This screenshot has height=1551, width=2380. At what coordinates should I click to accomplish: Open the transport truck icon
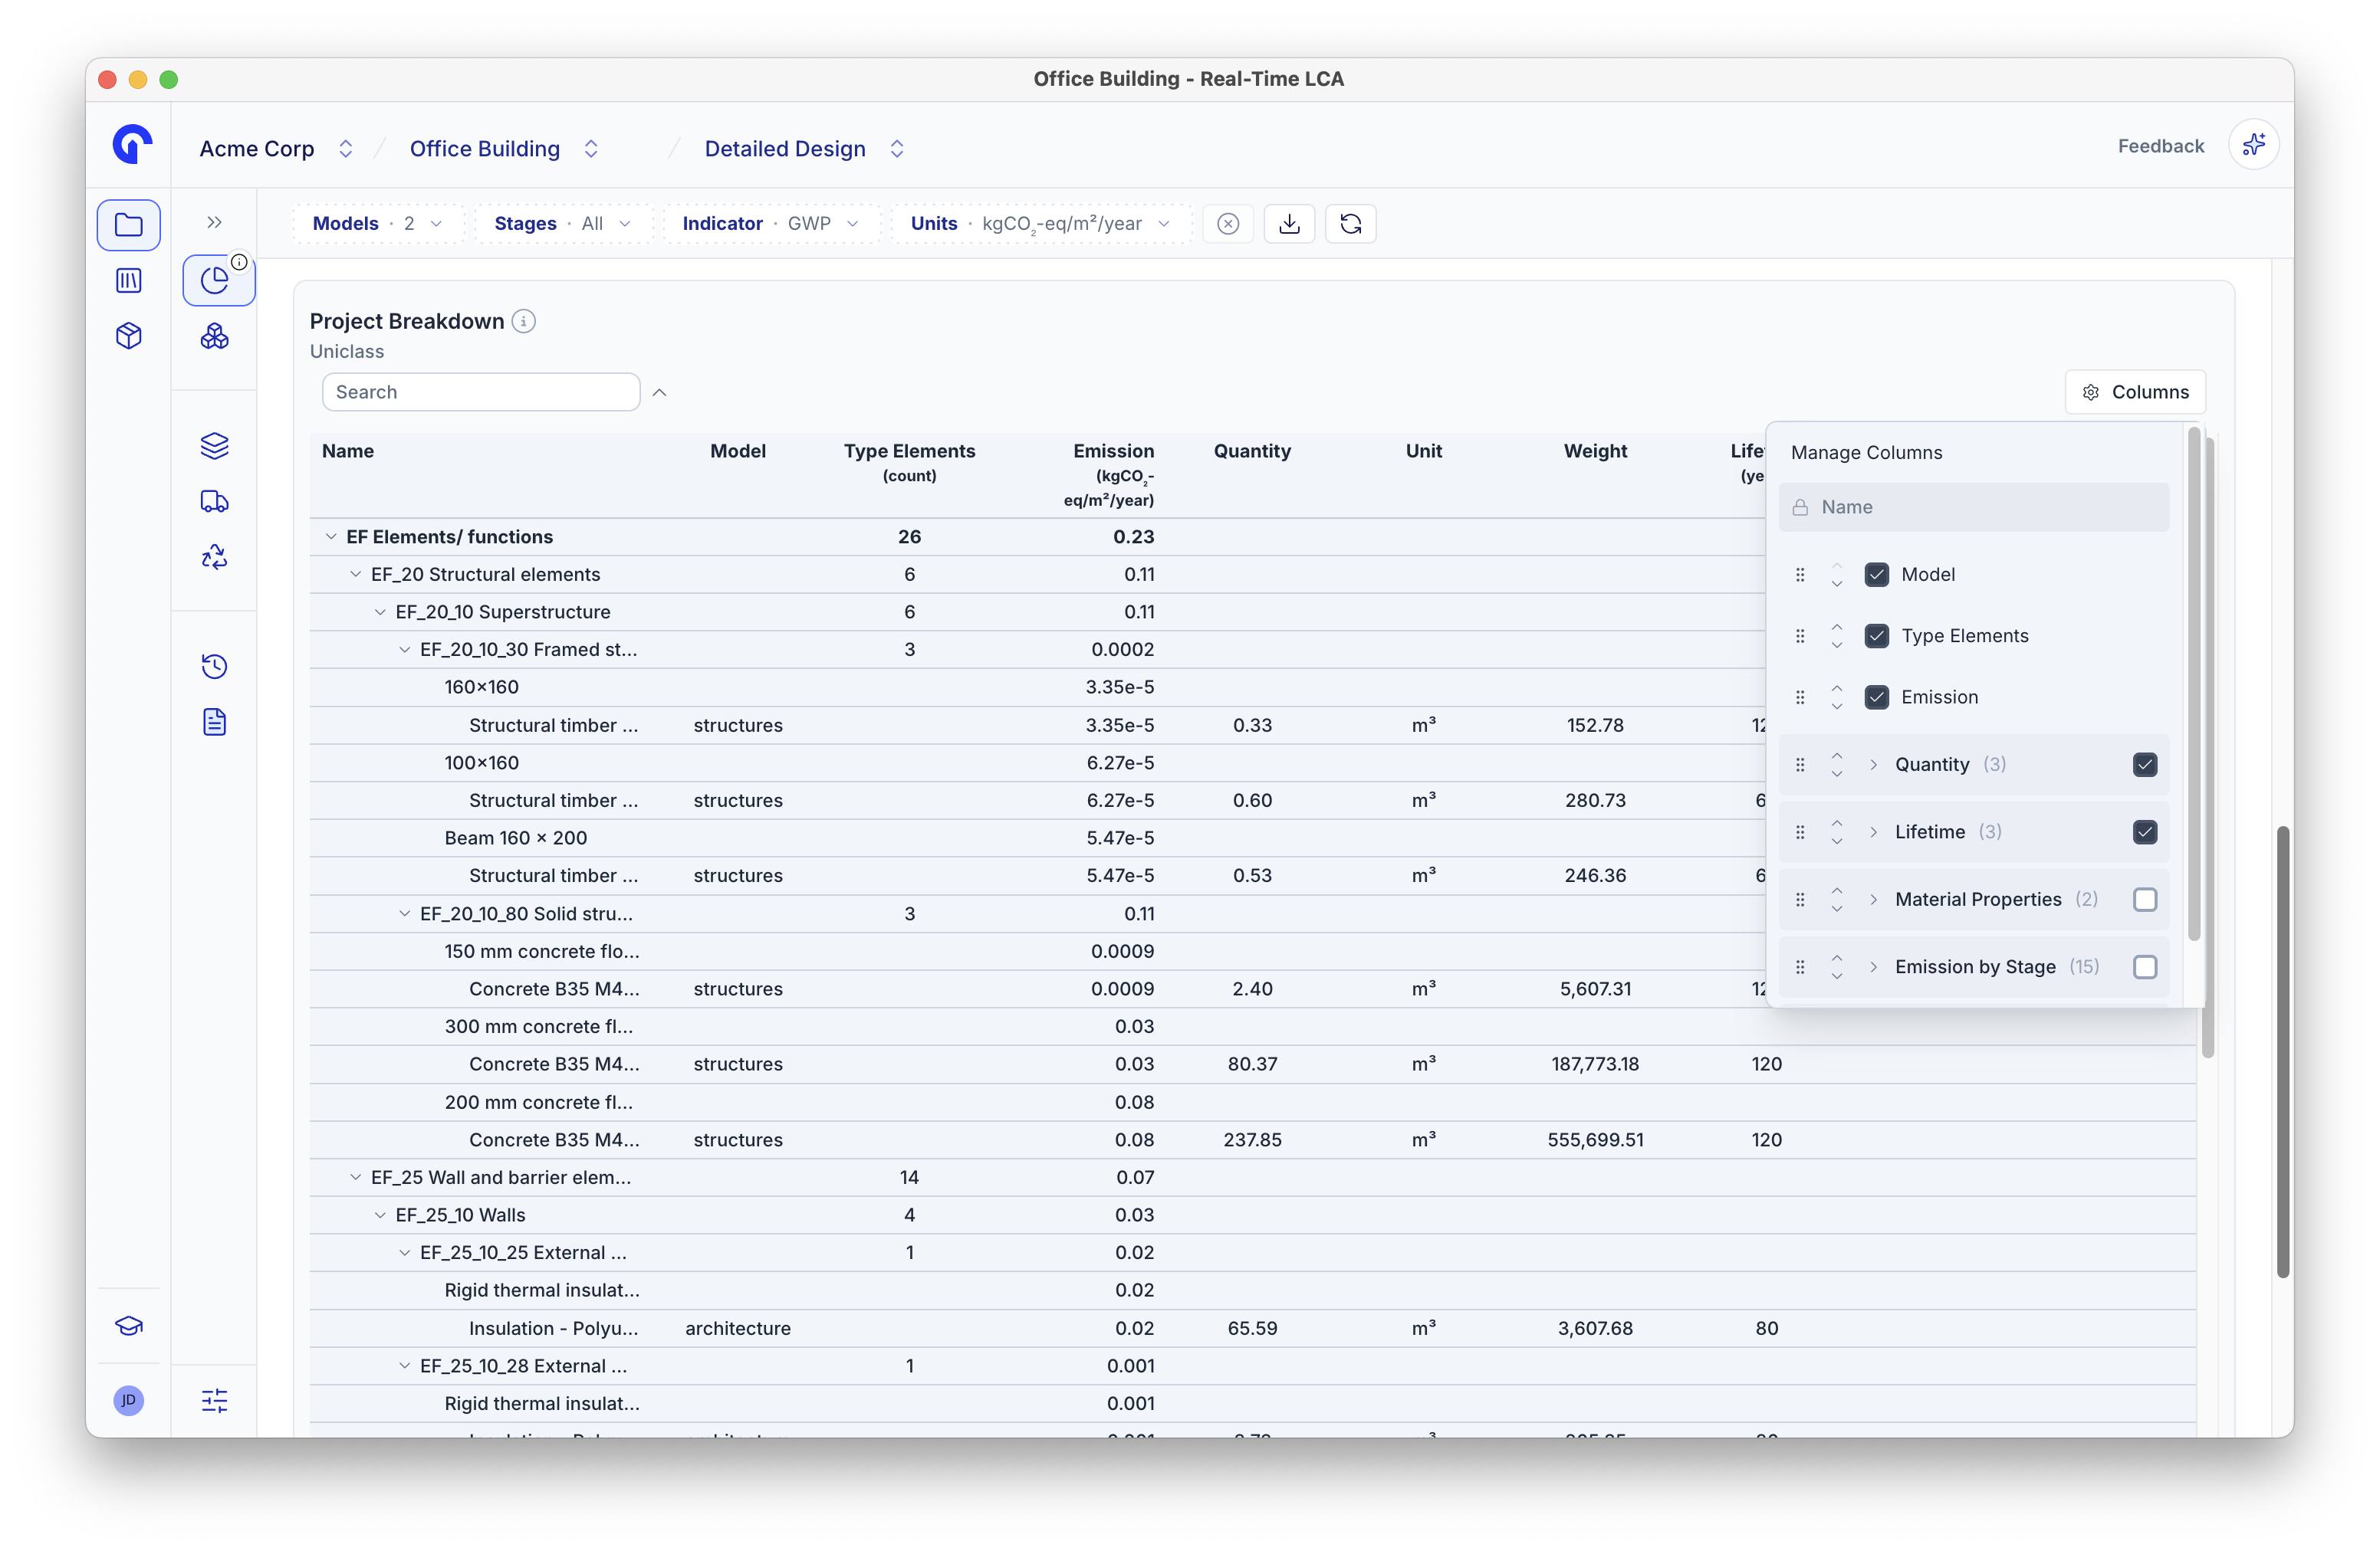[215, 502]
